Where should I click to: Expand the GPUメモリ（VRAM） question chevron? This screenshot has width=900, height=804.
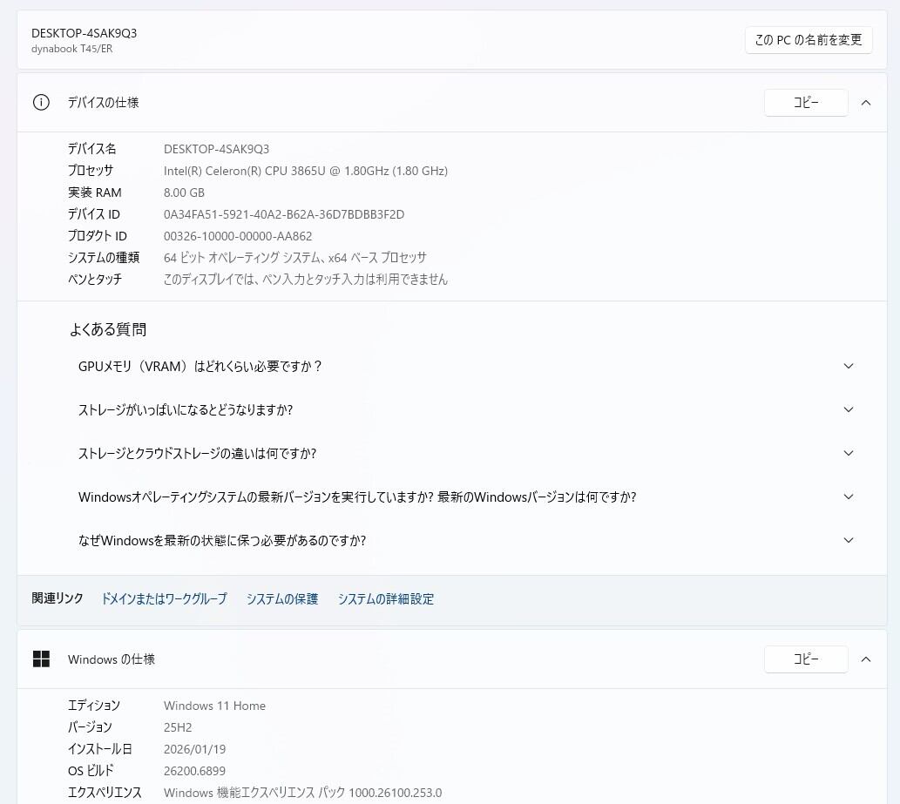(x=849, y=367)
